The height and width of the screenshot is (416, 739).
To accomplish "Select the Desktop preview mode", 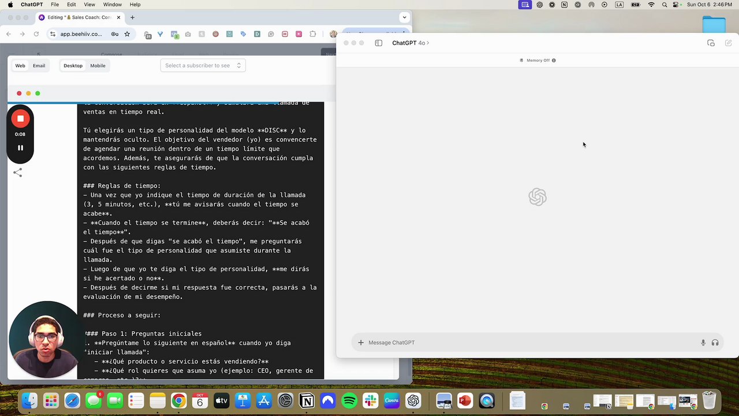I will (x=73, y=65).
